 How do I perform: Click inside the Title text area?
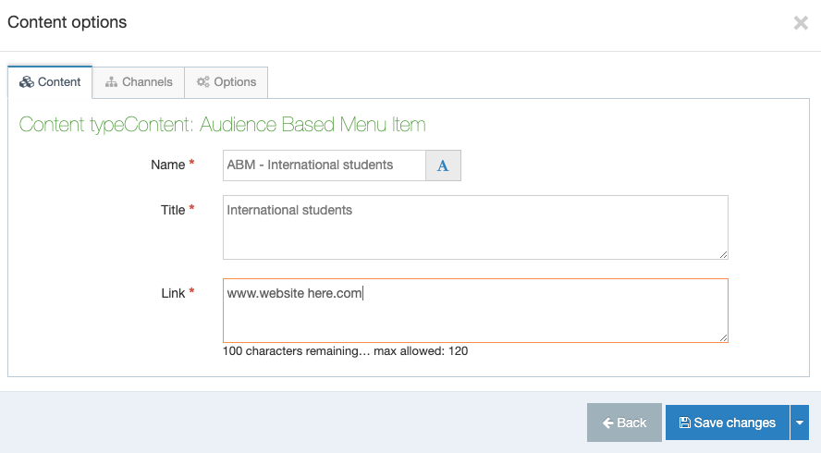point(475,227)
